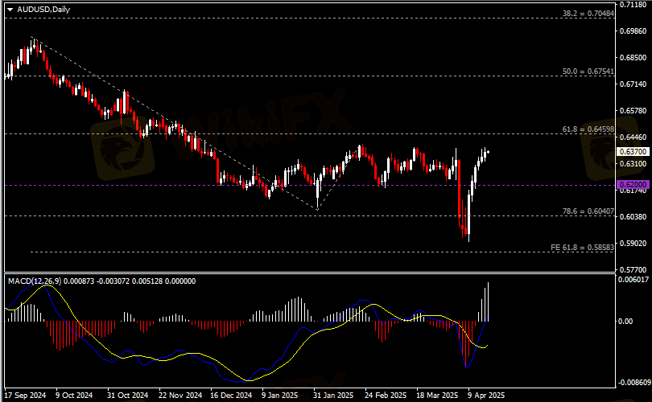The width and height of the screenshot is (652, 402).
Task: Click the 18 Mar 2025 date label
Action: (x=437, y=396)
